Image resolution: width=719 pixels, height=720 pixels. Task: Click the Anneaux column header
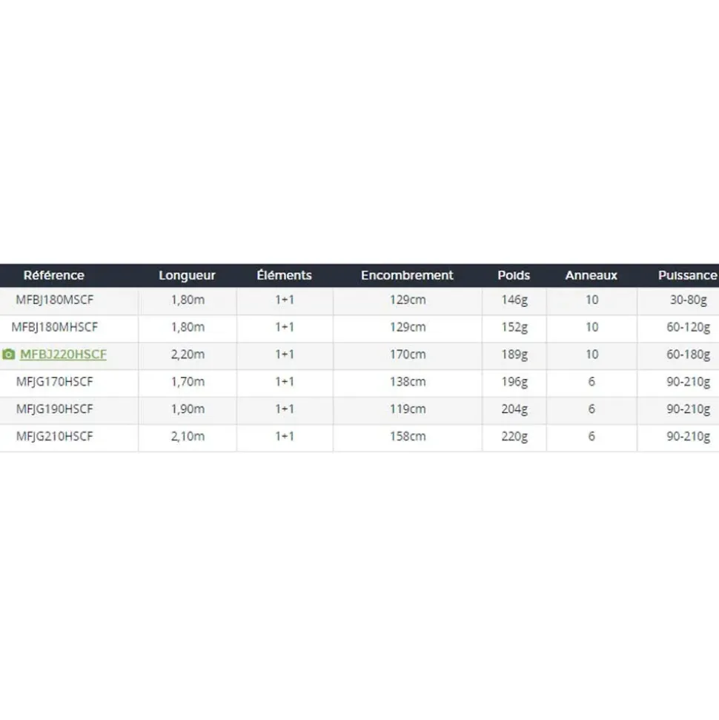[x=592, y=276]
